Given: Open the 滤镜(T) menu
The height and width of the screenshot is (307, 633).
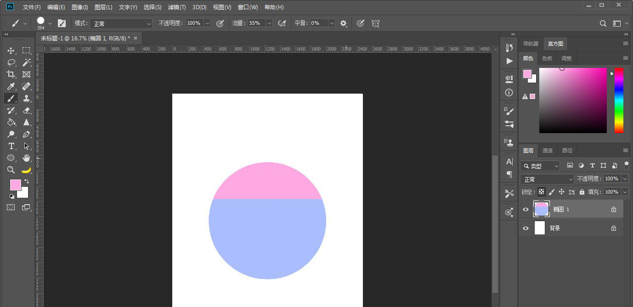Looking at the screenshot, I should coord(177,7).
